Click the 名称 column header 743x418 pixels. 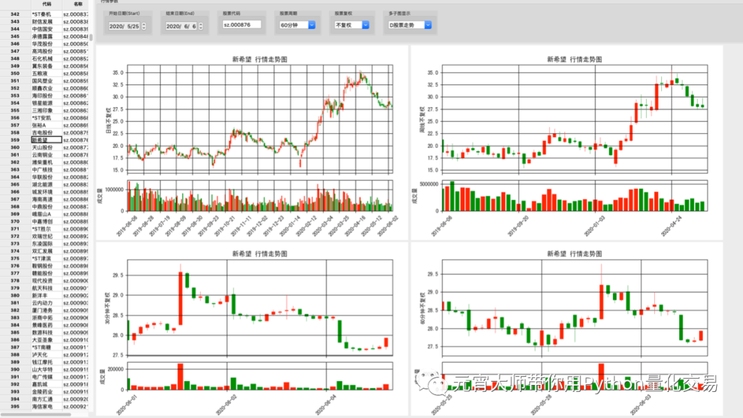click(x=78, y=4)
